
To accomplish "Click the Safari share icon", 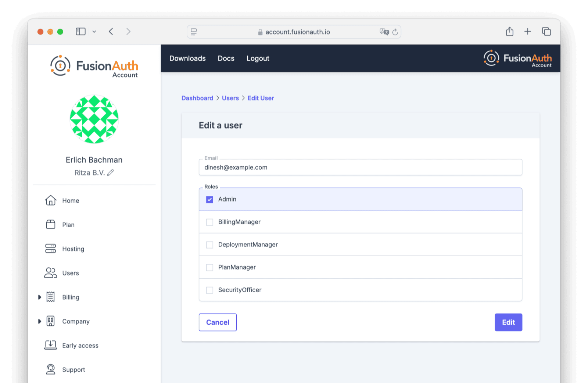I will tap(509, 32).
